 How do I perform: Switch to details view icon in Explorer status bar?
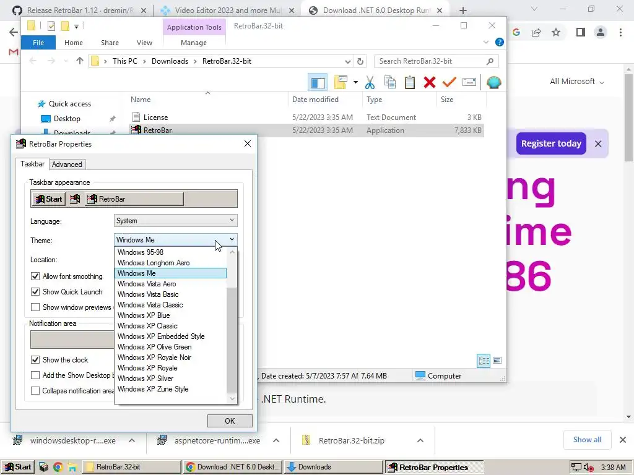[x=484, y=361]
